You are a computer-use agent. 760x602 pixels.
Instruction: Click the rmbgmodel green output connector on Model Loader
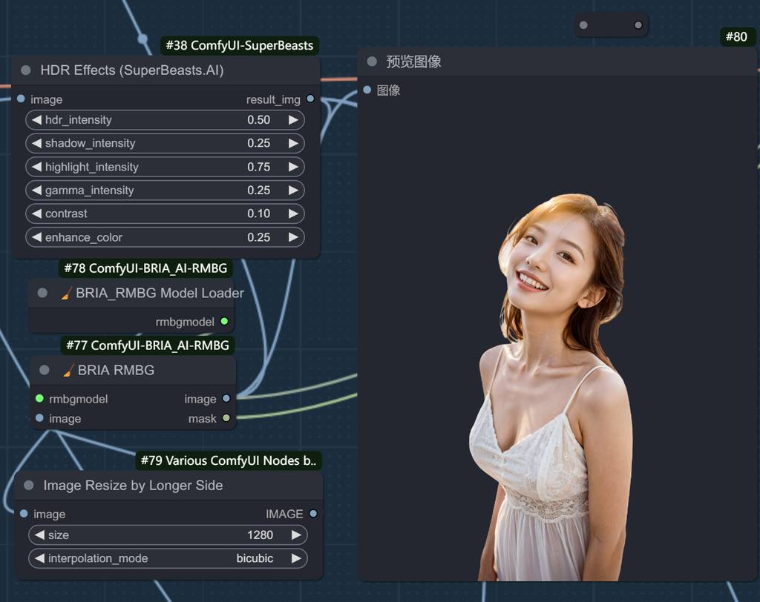coord(224,322)
